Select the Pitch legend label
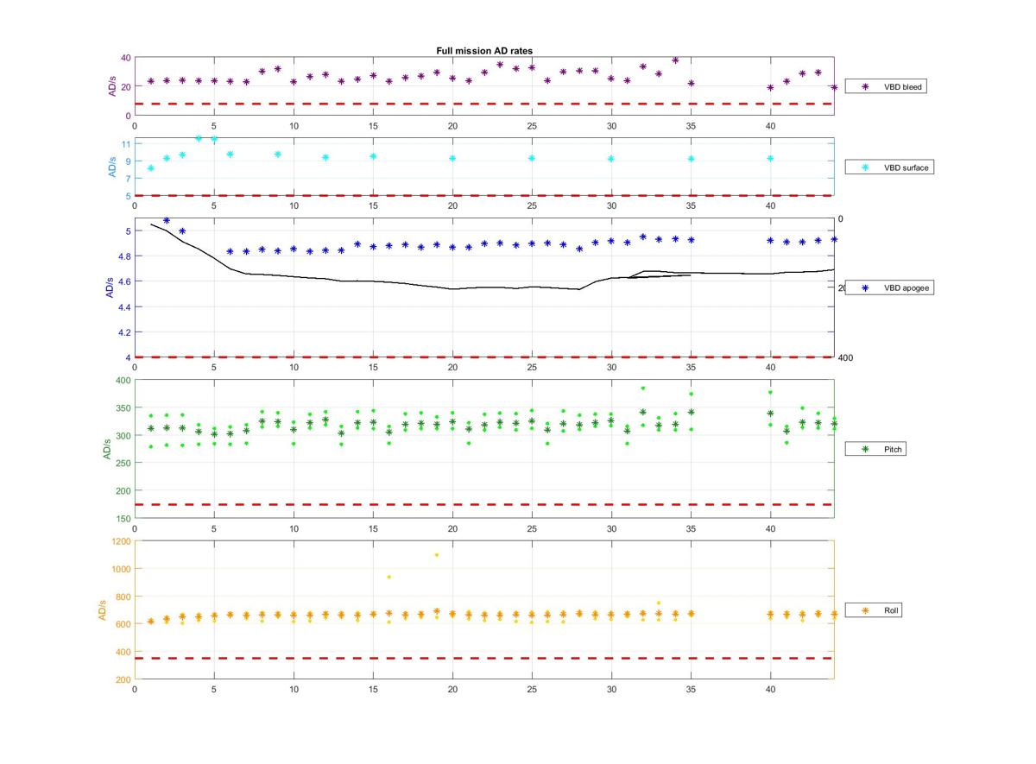1036x764 pixels. pos(894,450)
